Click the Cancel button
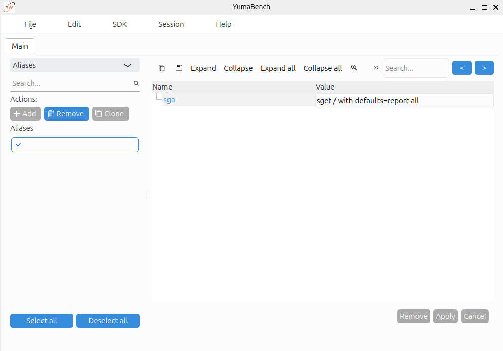 coord(475,316)
